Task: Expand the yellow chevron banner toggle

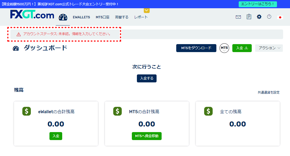Action: [x=147, y=11]
